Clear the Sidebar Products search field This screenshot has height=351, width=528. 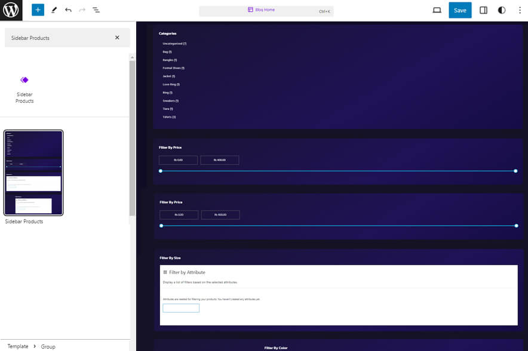pyautogui.click(x=117, y=38)
